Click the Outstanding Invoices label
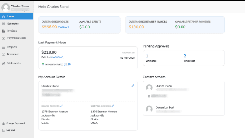Image resolution: width=245 pixels, height=138 pixels. tap(55, 22)
